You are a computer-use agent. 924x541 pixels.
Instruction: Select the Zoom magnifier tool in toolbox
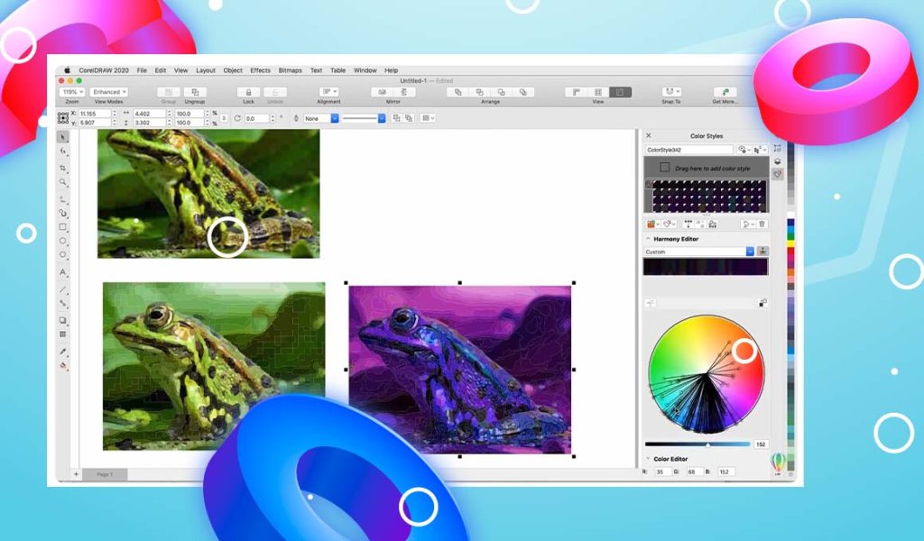pyautogui.click(x=63, y=182)
